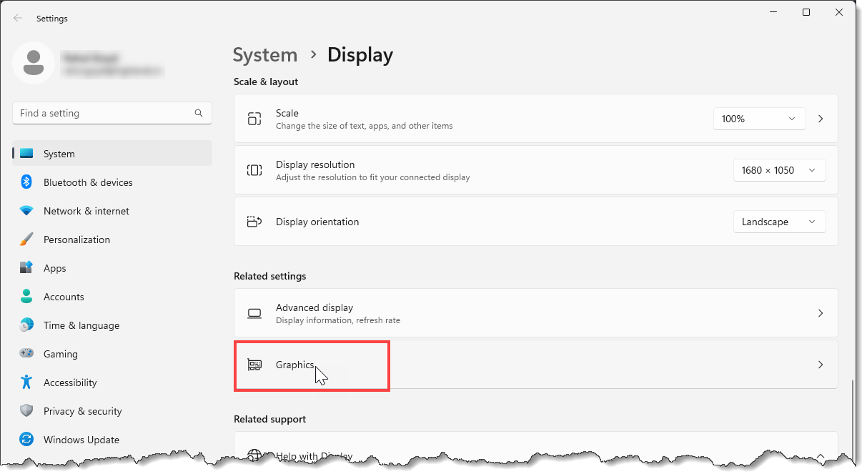Click the Windows Update icon in sidebar
The width and height of the screenshot is (867, 474).
pyautogui.click(x=25, y=440)
